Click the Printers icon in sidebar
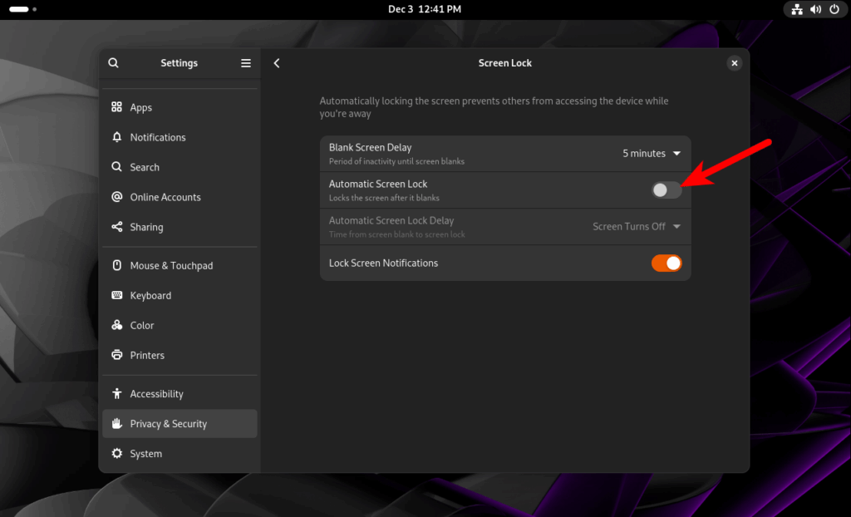This screenshot has width=851, height=517. pos(116,355)
